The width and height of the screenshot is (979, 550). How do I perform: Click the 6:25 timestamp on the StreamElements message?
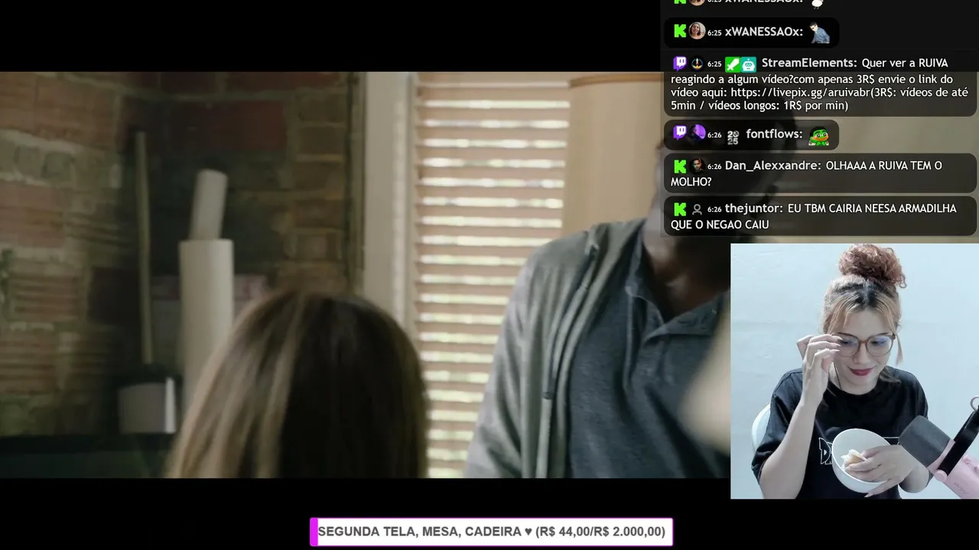pyautogui.click(x=714, y=64)
